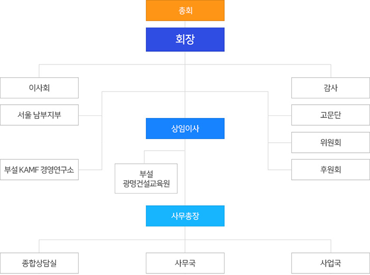
Task: Click the light blue secretary-general box
Action: click(185, 216)
